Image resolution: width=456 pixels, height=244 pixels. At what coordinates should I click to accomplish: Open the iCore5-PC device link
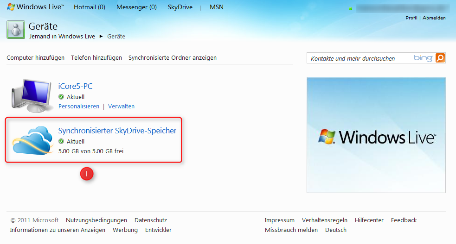click(75, 86)
